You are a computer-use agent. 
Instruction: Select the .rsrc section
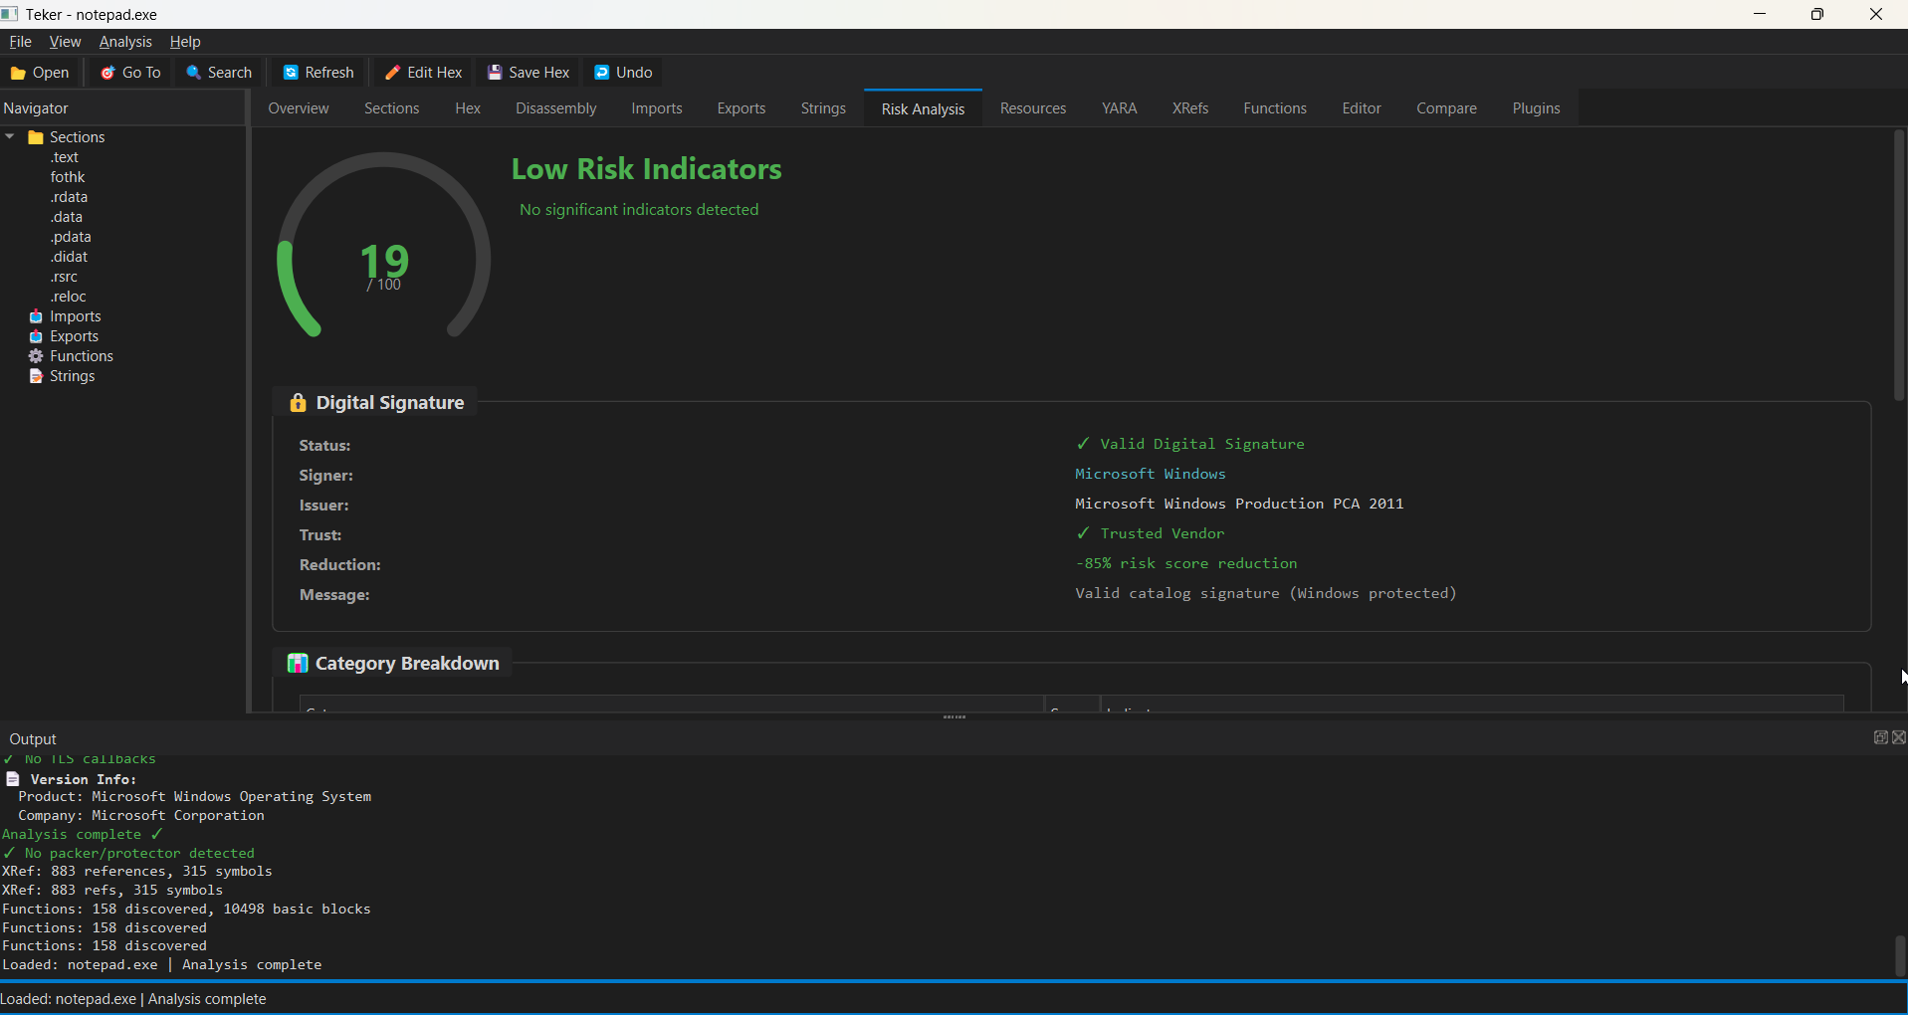point(64,277)
